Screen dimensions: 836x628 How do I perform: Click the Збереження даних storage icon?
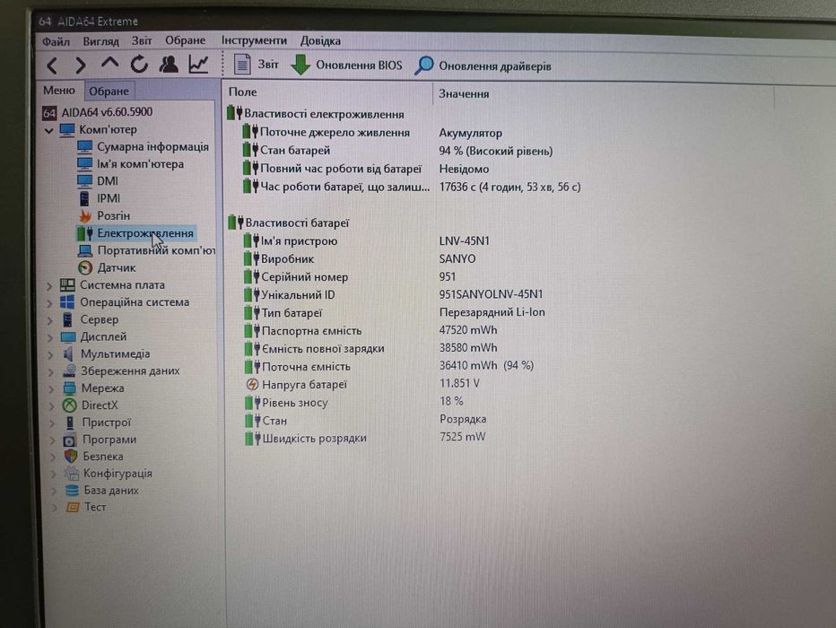69,371
